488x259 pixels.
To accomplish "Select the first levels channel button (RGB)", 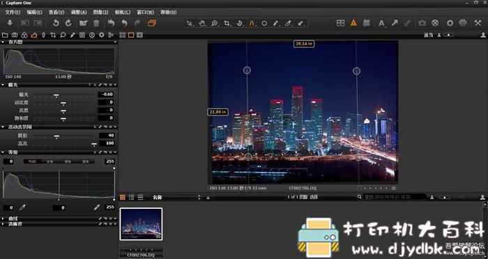I will (x=31, y=162).
